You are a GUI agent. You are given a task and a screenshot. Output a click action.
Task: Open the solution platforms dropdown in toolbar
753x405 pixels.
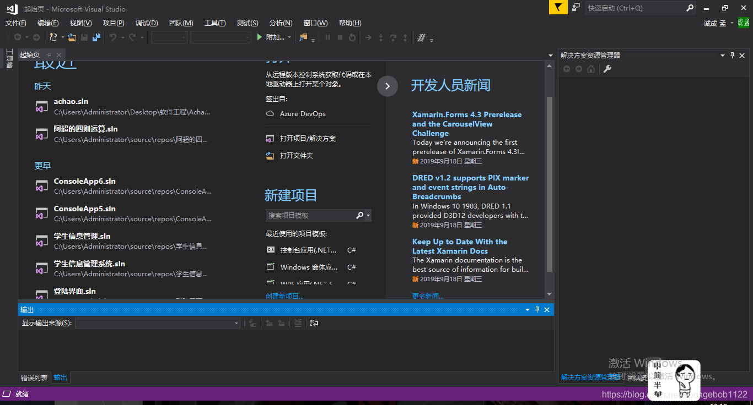221,37
